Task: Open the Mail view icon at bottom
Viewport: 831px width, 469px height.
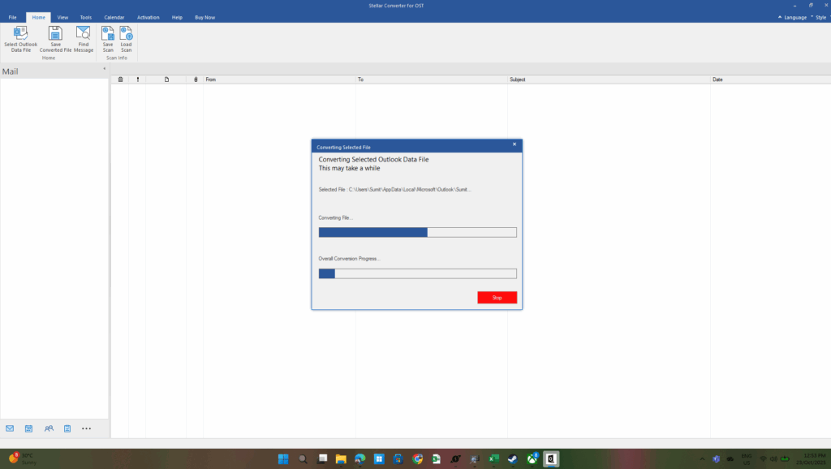Action: (x=10, y=428)
